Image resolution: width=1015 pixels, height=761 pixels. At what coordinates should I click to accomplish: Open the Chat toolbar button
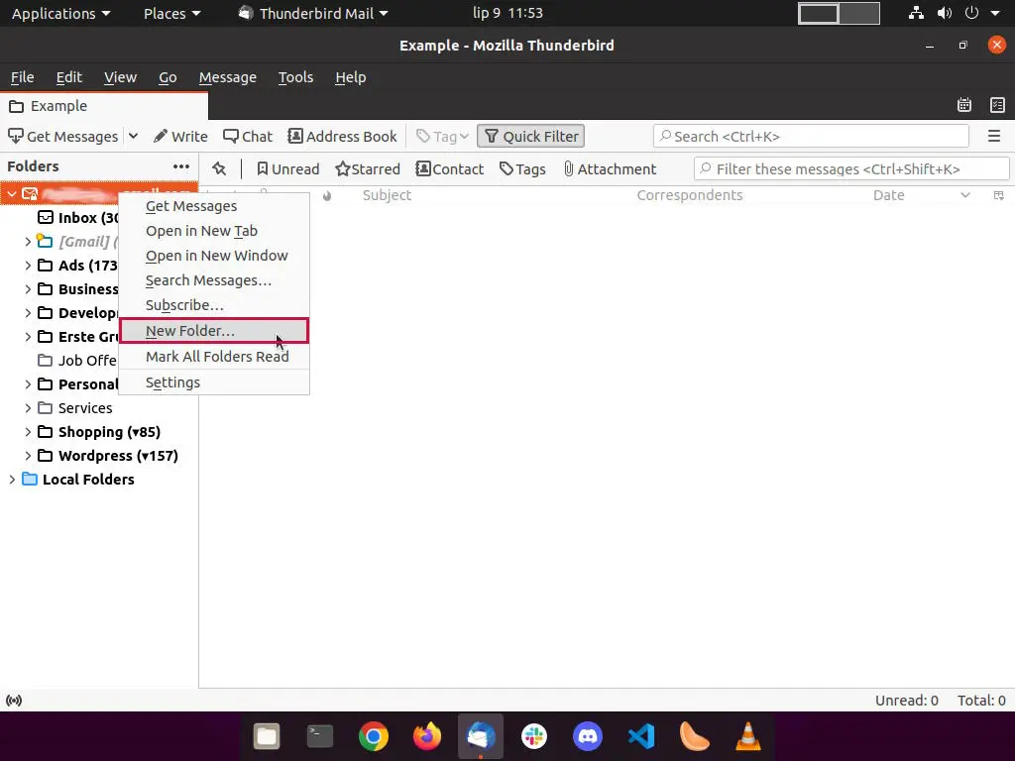point(248,137)
